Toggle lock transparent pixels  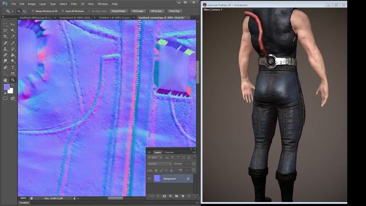(156, 171)
